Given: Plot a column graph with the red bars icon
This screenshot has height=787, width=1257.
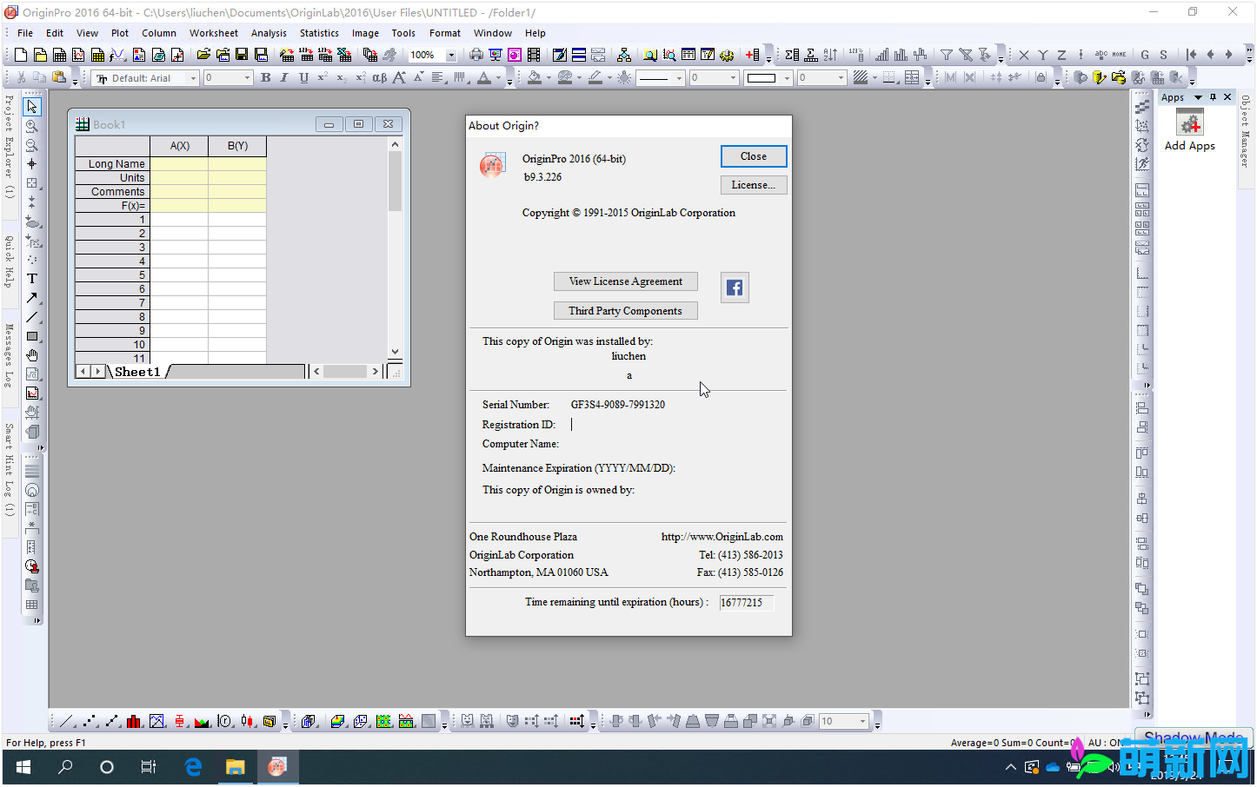Looking at the screenshot, I should 134,721.
